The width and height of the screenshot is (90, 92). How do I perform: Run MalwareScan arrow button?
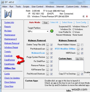pos(47,53)
